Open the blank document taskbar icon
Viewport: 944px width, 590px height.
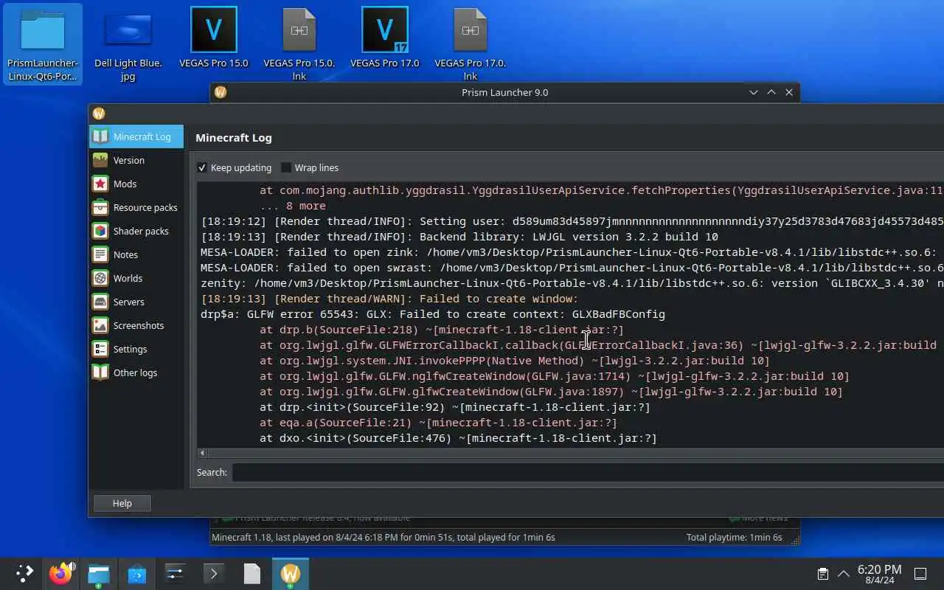coord(252,573)
